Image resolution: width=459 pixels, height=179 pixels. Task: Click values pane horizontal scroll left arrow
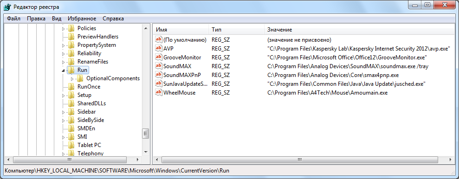(x=156, y=160)
